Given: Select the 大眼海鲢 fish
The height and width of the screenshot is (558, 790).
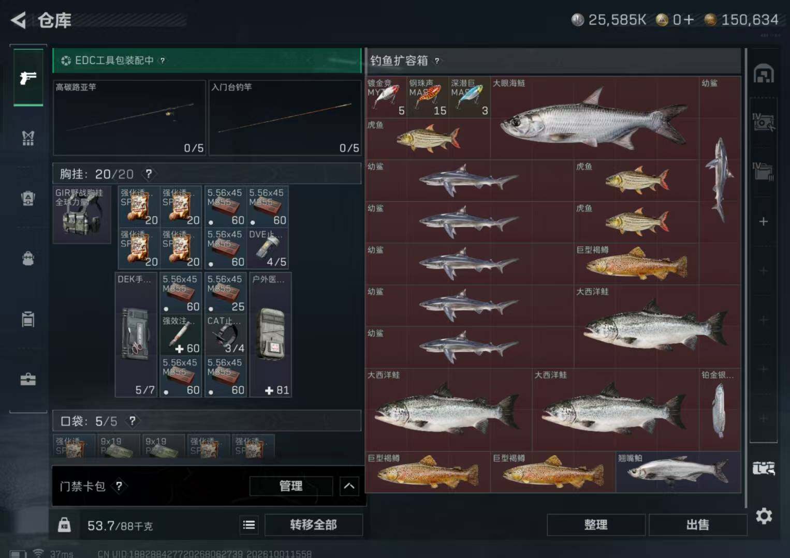Looking at the screenshot, I should 595,118.
